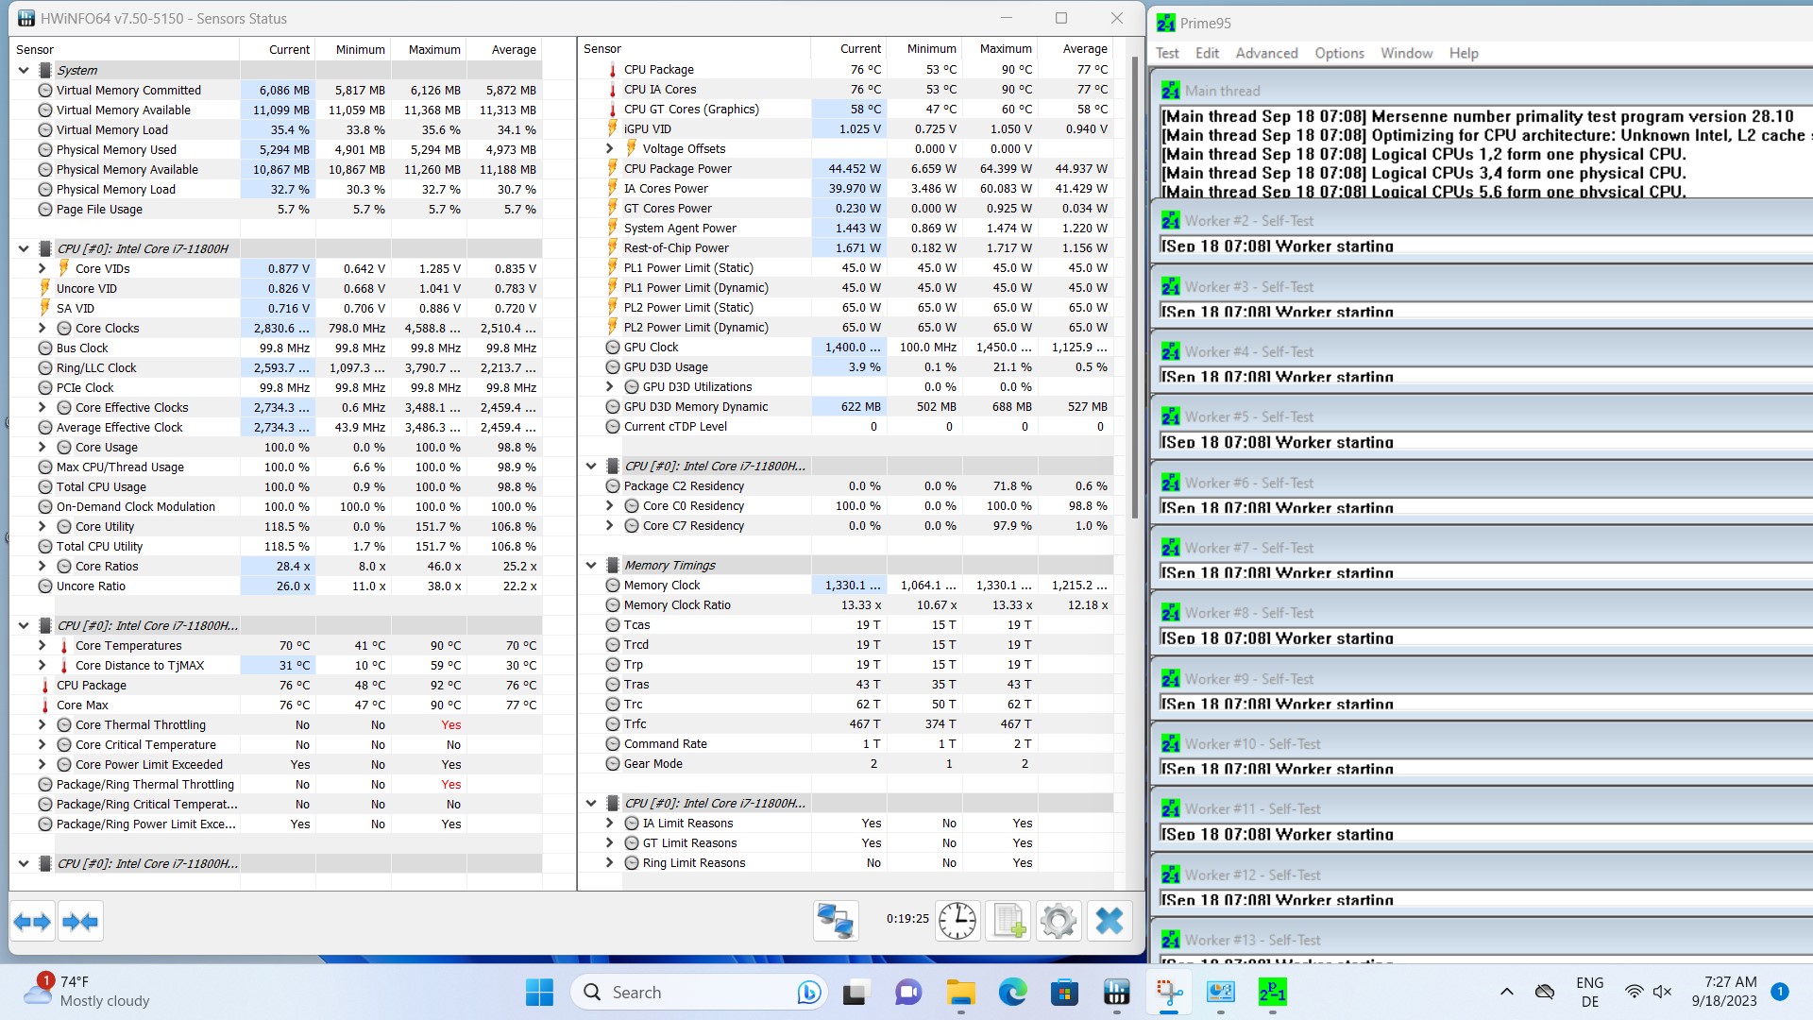Select the Uncore Ratio row

point(277,586)
